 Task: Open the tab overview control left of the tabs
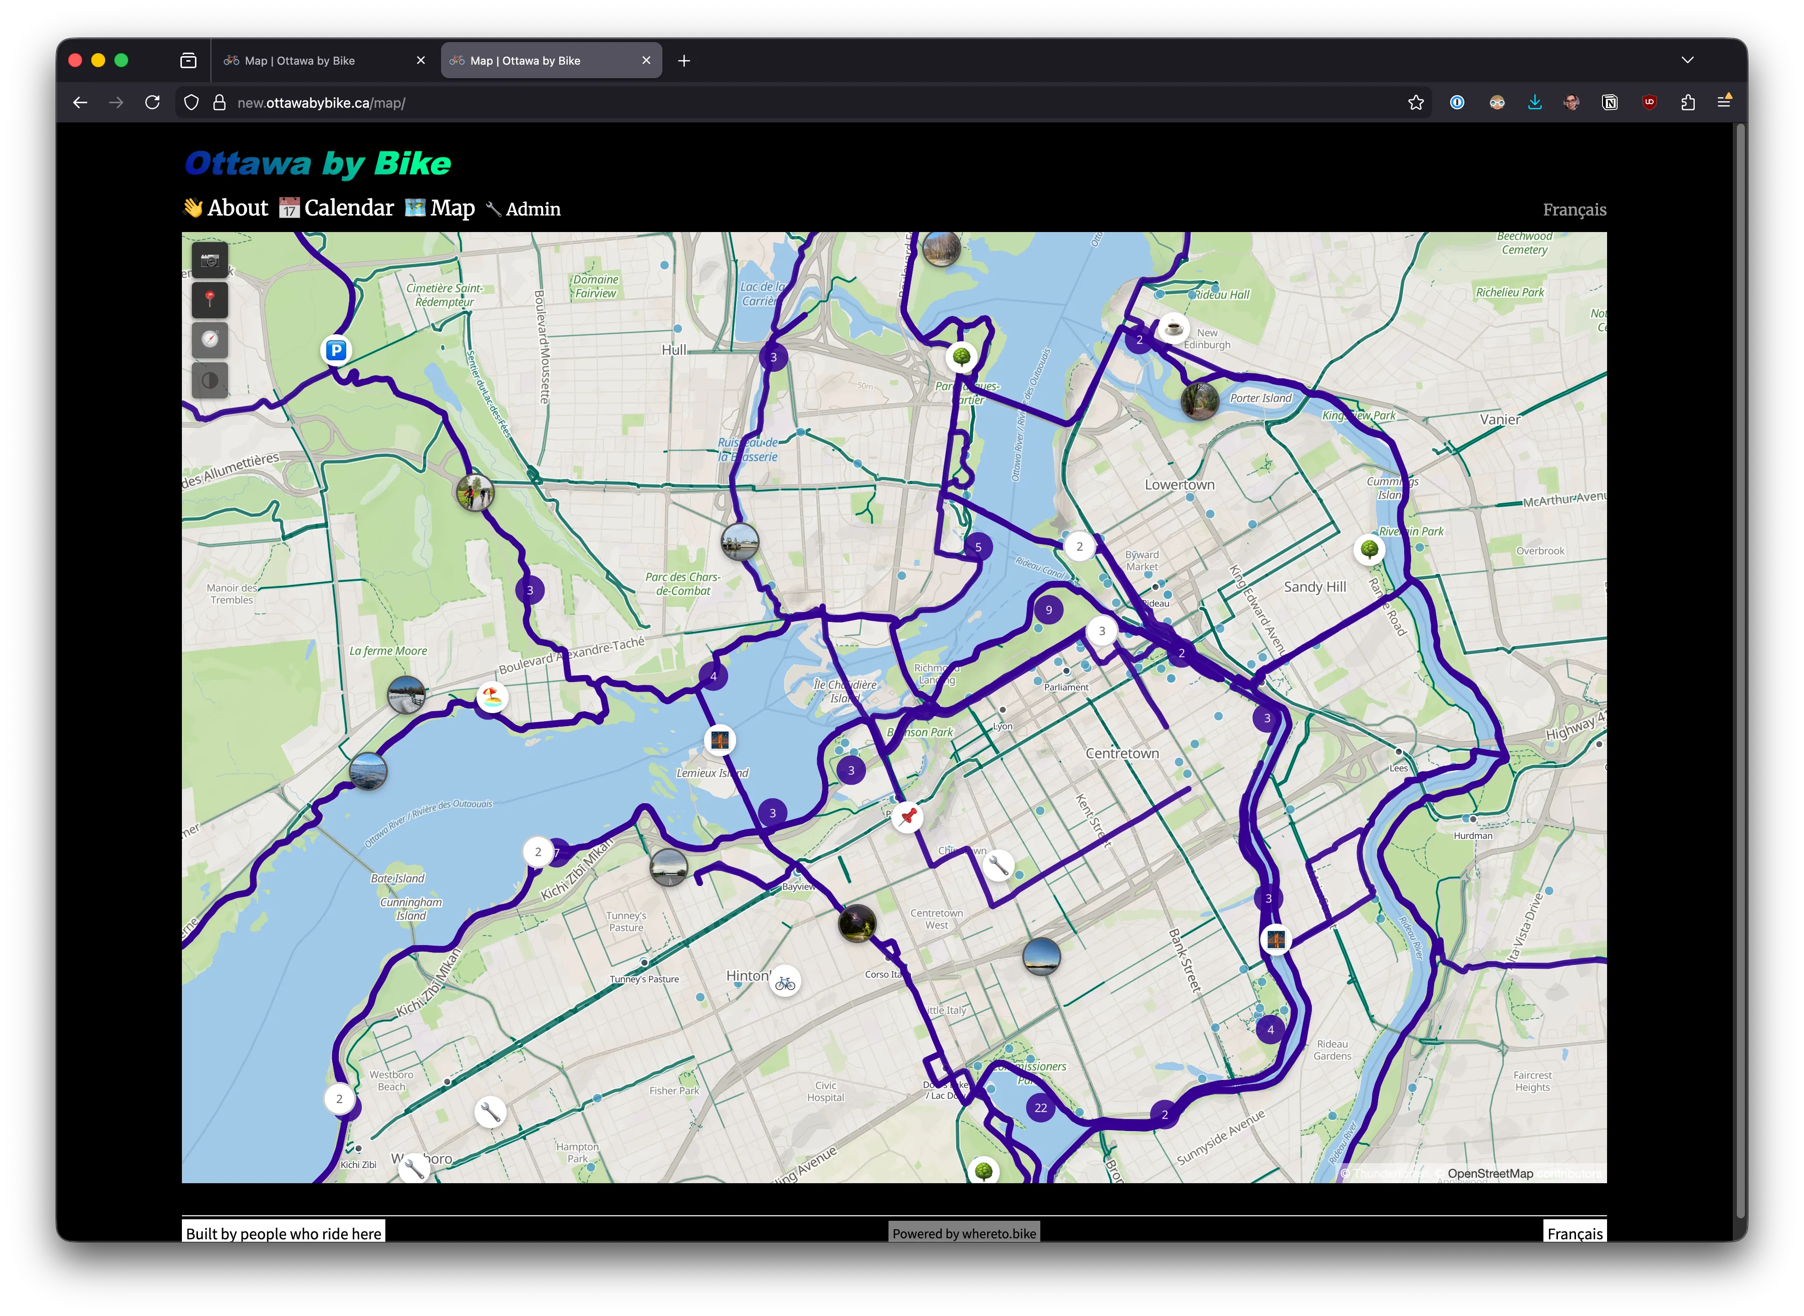(189, 60)
